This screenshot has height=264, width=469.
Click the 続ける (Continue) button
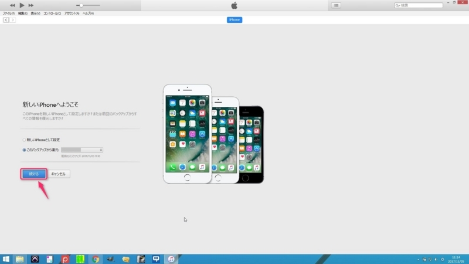point(34,174)
